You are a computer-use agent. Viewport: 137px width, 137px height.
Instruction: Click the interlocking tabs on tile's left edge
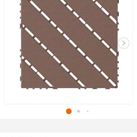pyautogui.click(x=21, y=43)
